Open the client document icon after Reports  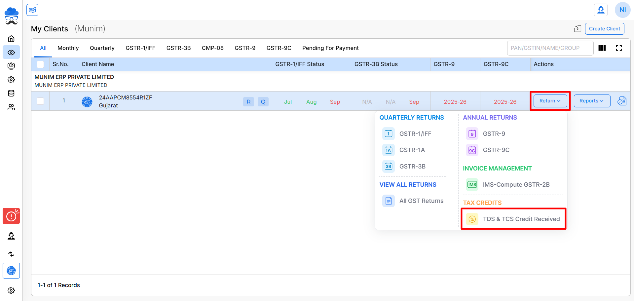[x=622, y=101]
